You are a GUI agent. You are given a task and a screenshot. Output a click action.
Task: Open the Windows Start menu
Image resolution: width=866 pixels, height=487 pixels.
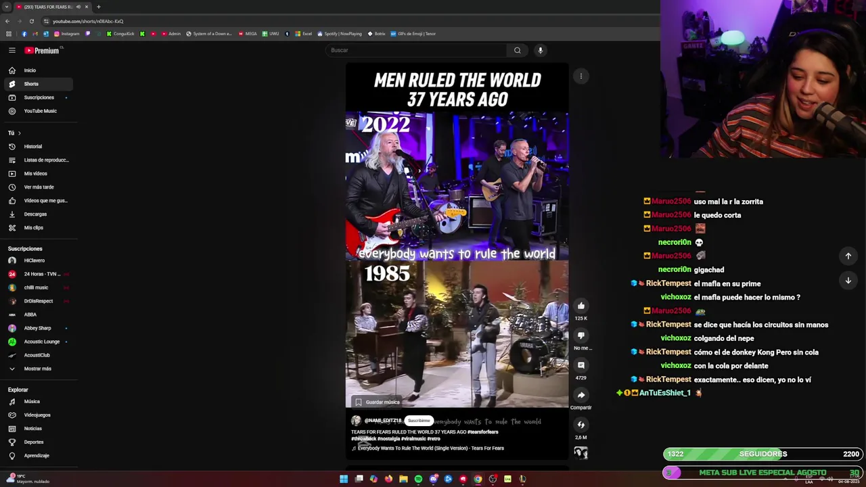point(344,479)
